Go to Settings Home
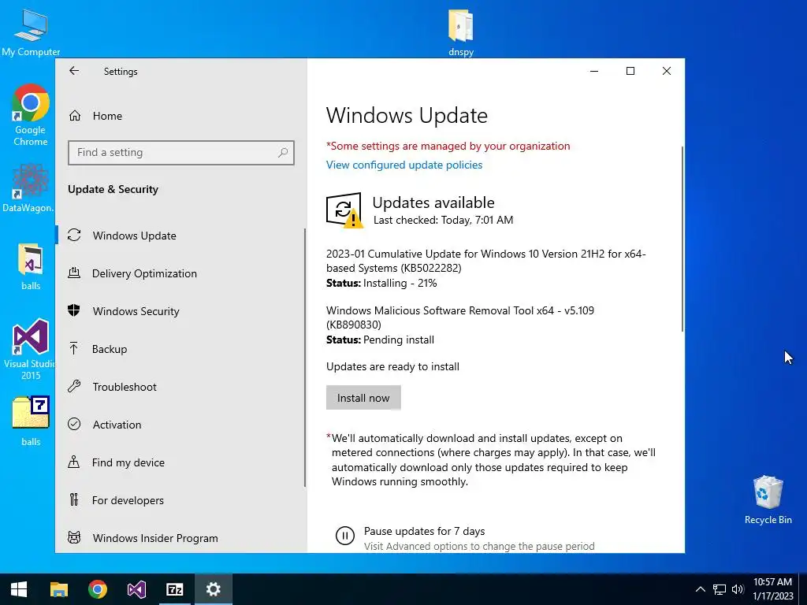 107,116
